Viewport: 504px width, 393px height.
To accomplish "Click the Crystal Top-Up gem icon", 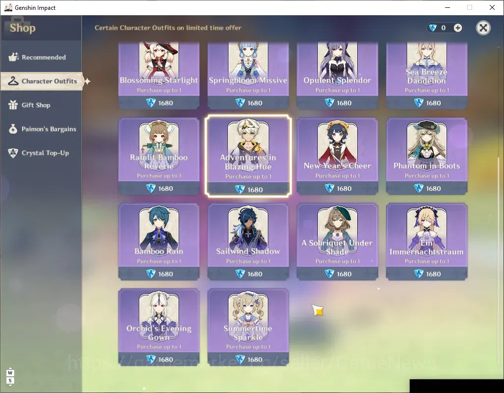I will tap(13, 153).
